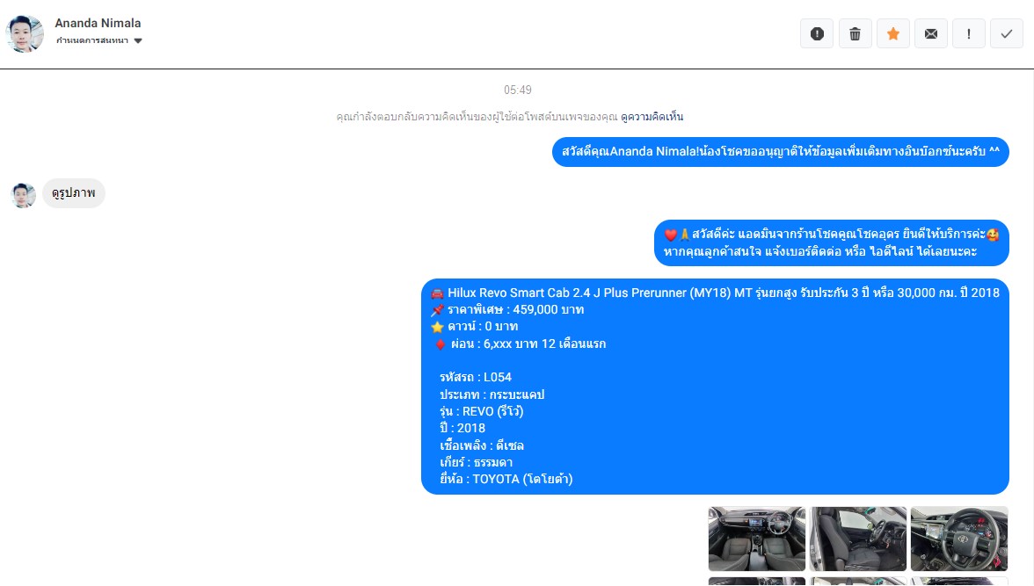
Task: Click sender avatar beside ดูรูปภาพ message
Action: tap(23, 196)
